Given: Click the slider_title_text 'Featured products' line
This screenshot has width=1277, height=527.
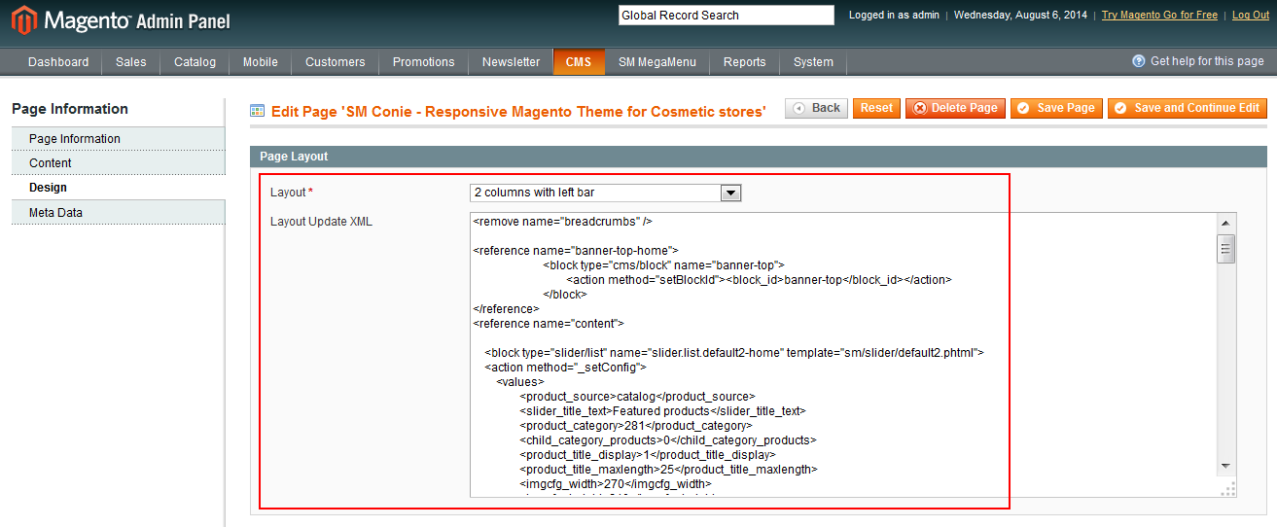Looking at the screenshot, I should click(662, 411).
